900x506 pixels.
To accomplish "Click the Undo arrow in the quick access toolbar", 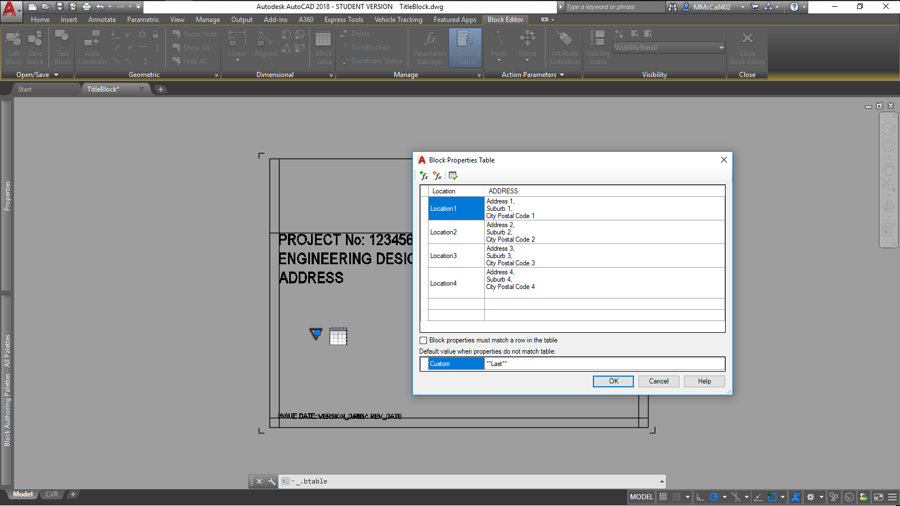I will [100, 7].
